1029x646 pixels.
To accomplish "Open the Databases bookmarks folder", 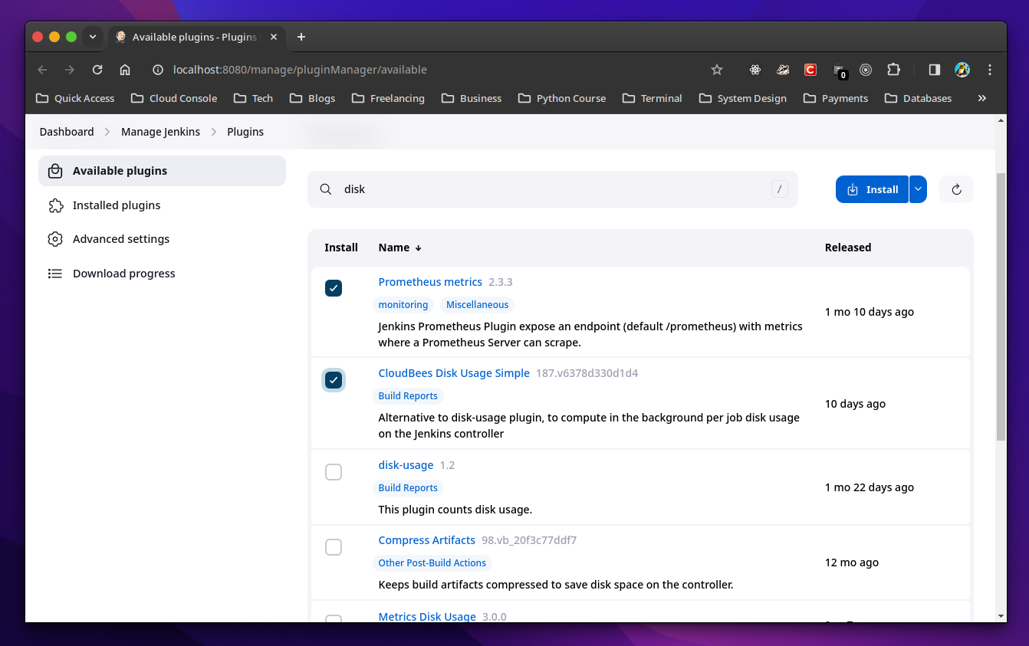I will (x=918, y=98).
